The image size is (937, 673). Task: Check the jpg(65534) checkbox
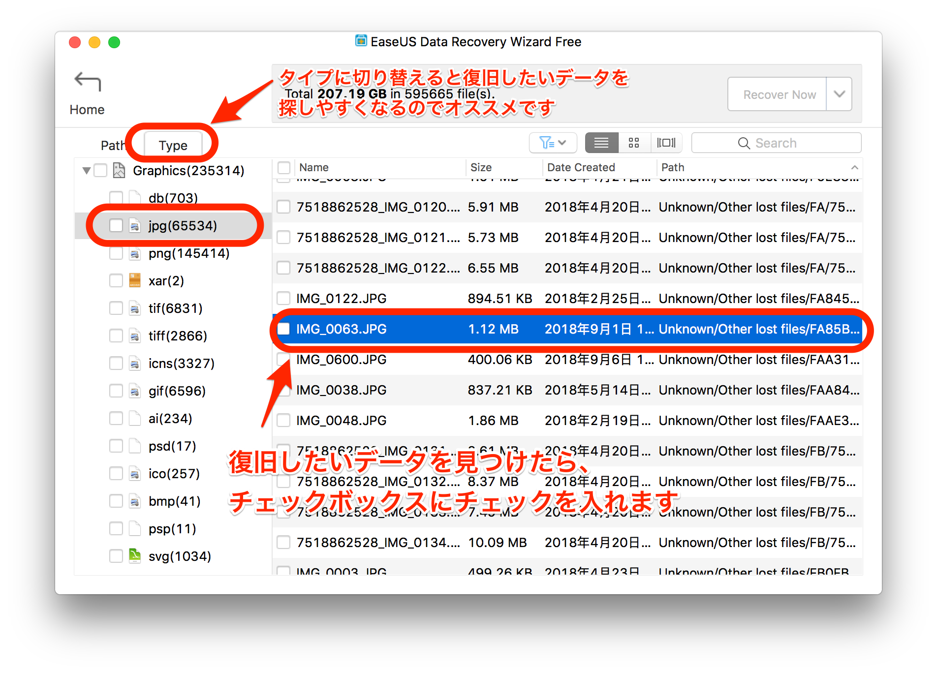pos(116,226)
